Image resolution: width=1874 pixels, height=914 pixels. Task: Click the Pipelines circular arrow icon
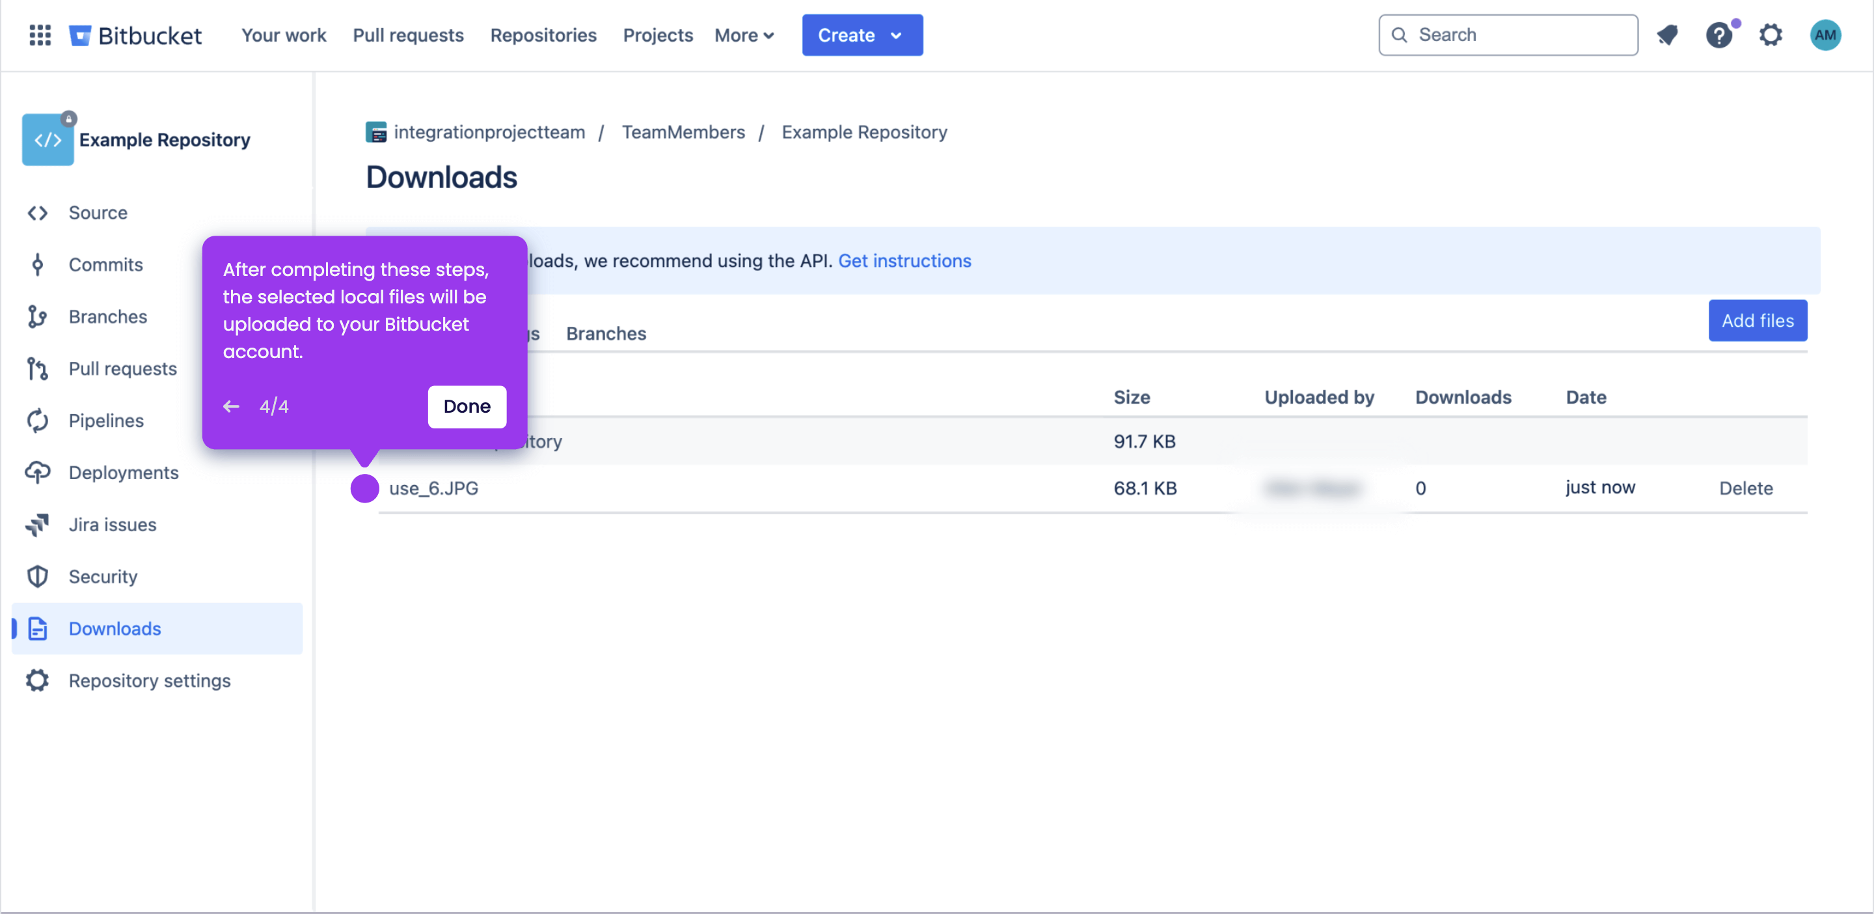pyautogui.click(x=37, y=421)
